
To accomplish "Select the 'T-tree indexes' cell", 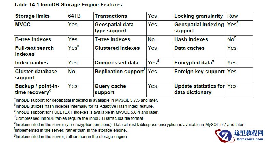I will click(112, 39).
